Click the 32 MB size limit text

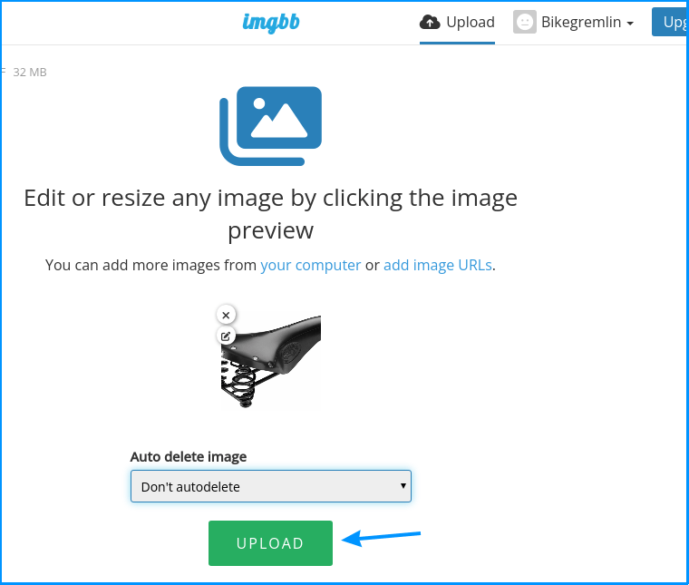(x=29, y=72)
